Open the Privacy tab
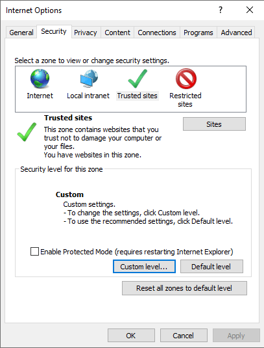Image resolution: width=264 pixels, height=348 pixels. (86, 33)
